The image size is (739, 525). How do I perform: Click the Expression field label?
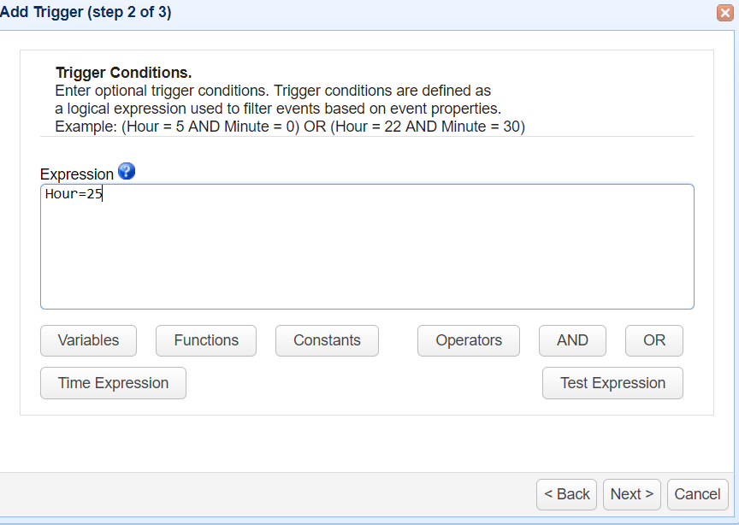(x=77, y=174)
